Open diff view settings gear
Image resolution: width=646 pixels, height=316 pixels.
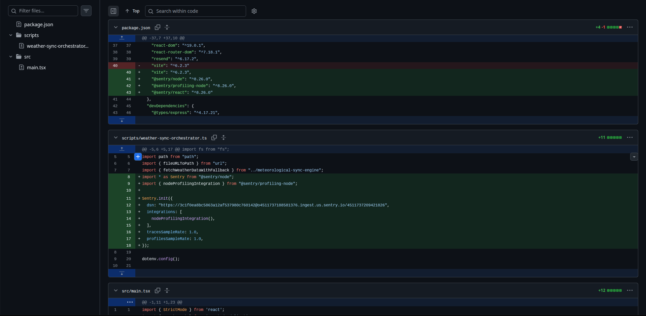pyautogui.click(x=254, y=11)
